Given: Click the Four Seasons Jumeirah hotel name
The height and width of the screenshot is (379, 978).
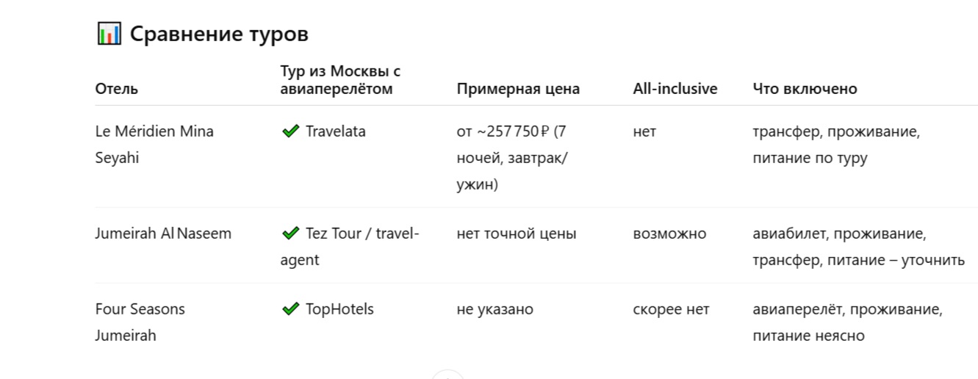Looking at the screenshot, I should (140, 322).
